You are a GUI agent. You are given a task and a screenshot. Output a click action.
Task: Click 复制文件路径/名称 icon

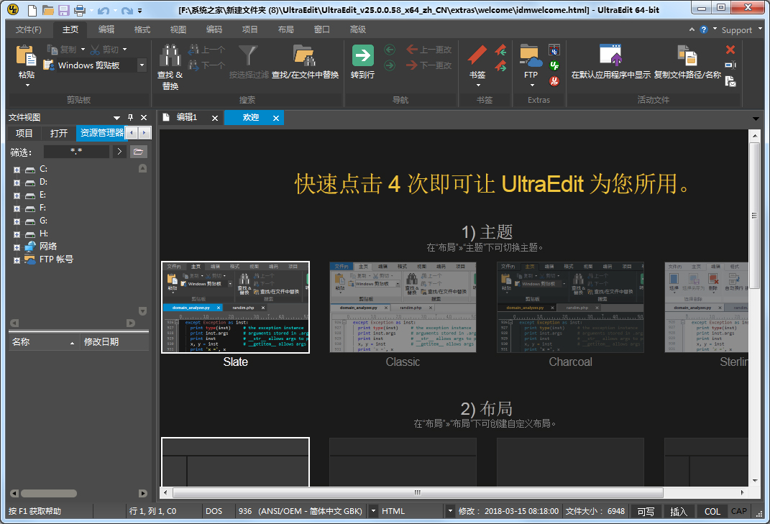point(687,55)
